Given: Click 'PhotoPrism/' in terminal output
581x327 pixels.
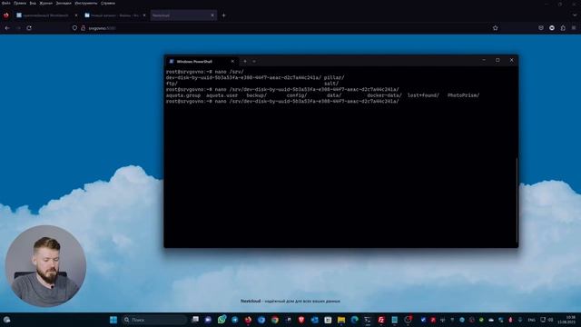Looking at the screenshot, I should click(463, 95).
